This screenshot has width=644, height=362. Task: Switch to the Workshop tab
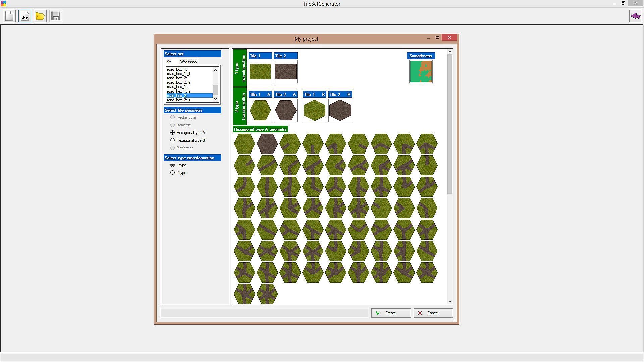[188, 62]
